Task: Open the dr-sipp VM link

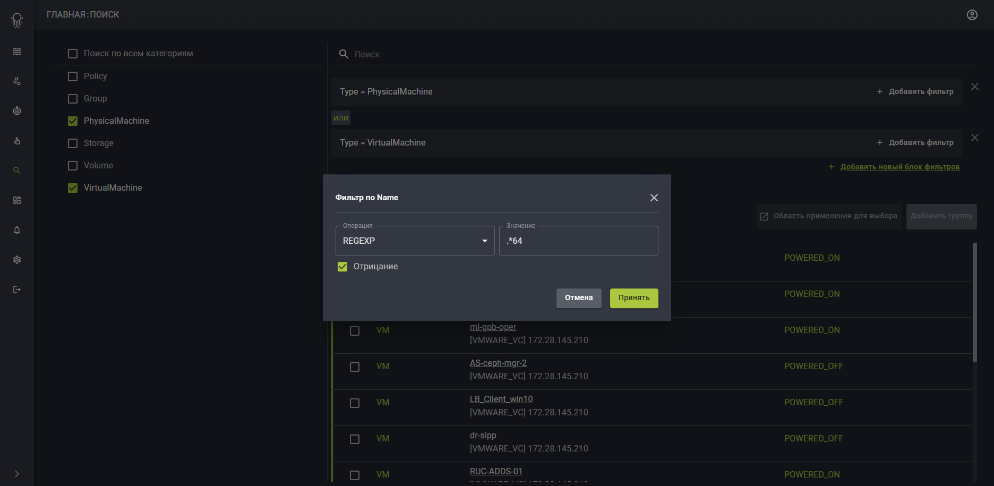Action: [483, 436]
